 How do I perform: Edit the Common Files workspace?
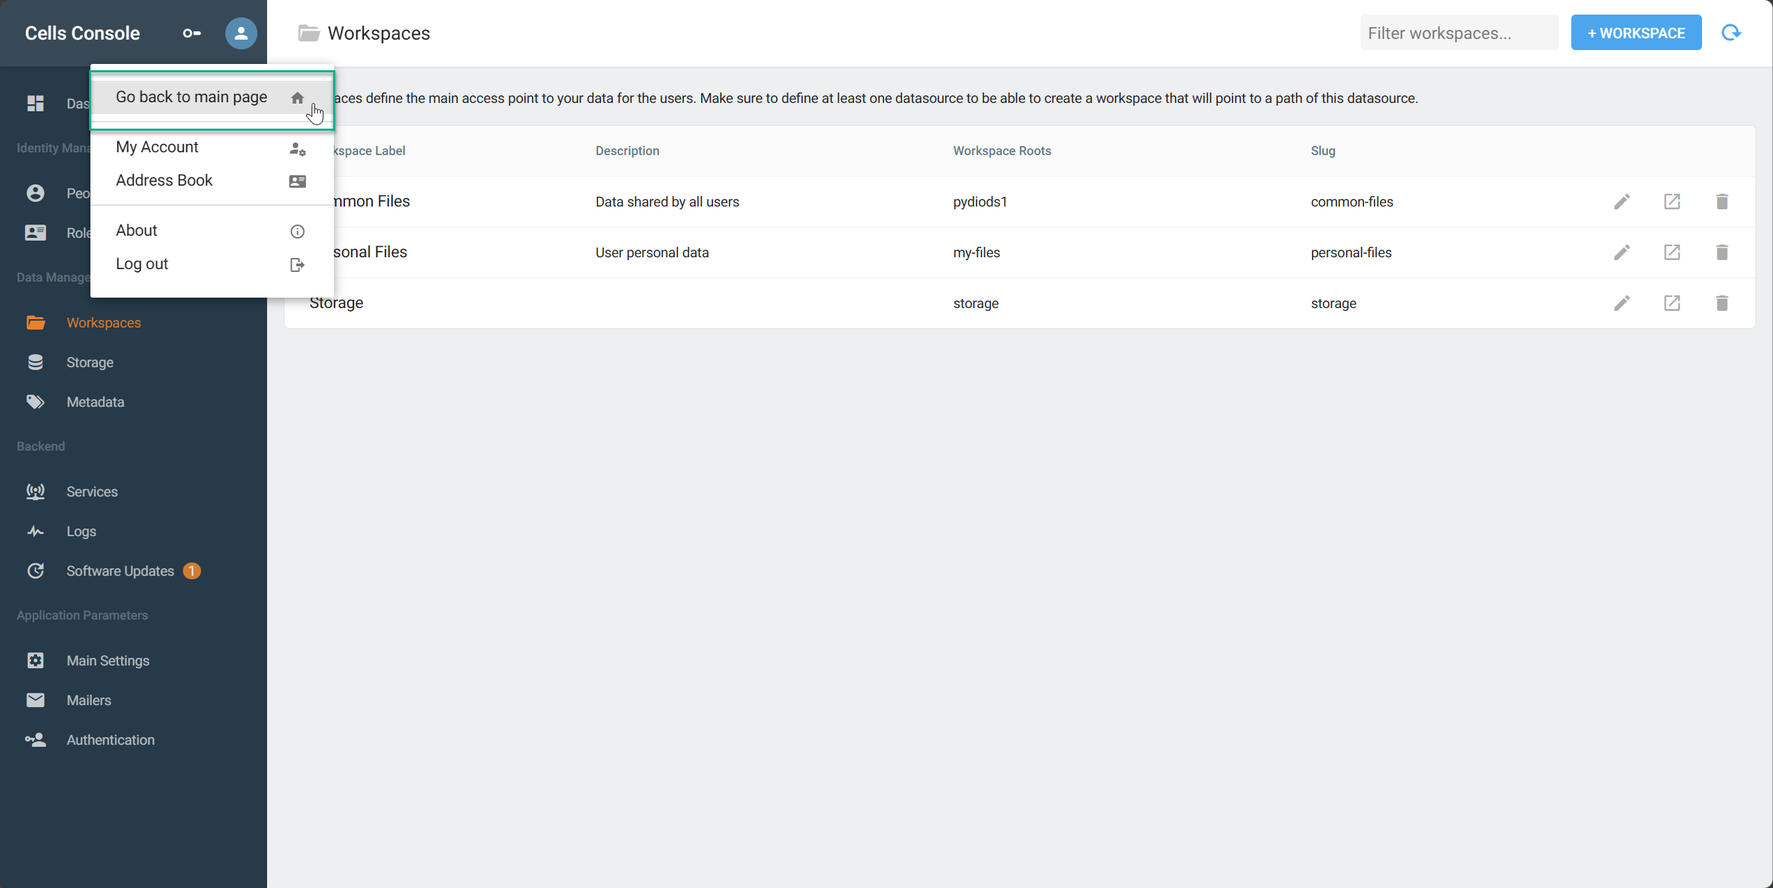coord(1622,202)
